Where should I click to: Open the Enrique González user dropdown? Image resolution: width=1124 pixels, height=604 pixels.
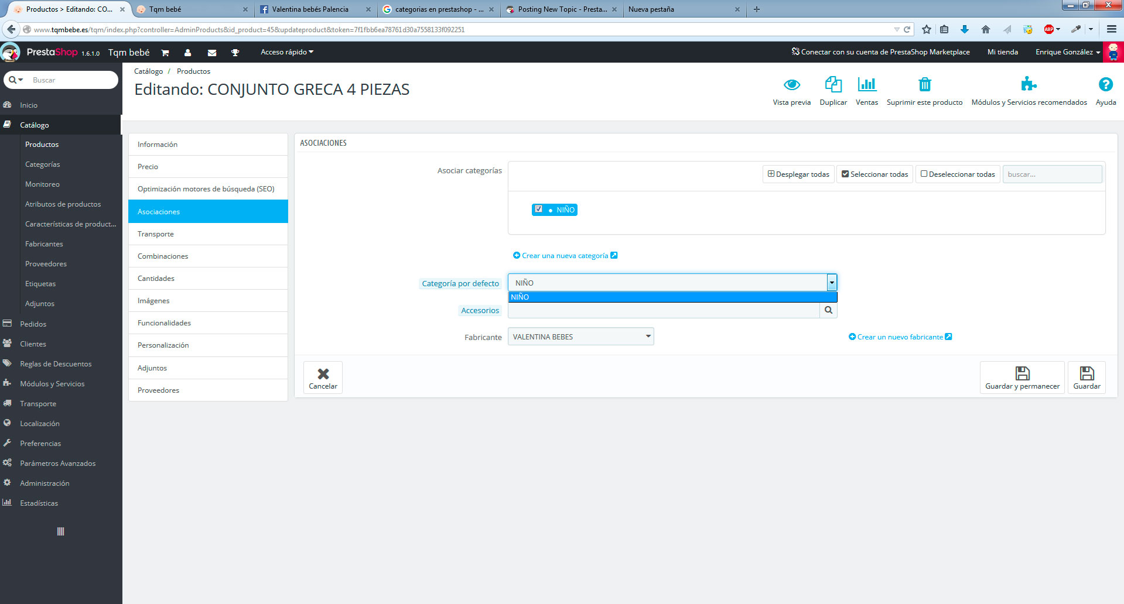click(x=1067, y=52)
